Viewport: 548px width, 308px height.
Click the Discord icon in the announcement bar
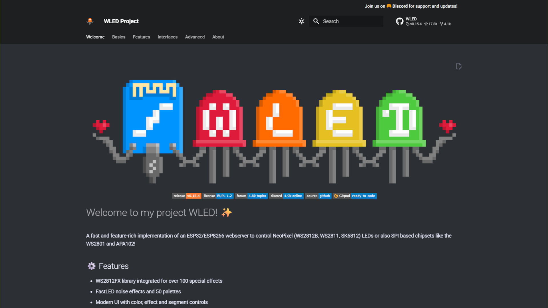pyautogui.click(x=389, y=6)
